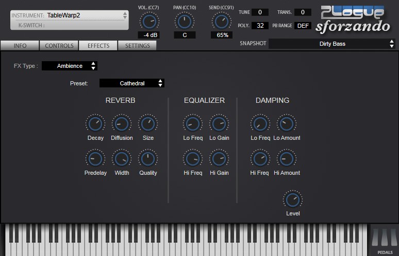Click the 65% send value box
The height and width of the screenshot is (256, 399).
click(x=222, y=35)
